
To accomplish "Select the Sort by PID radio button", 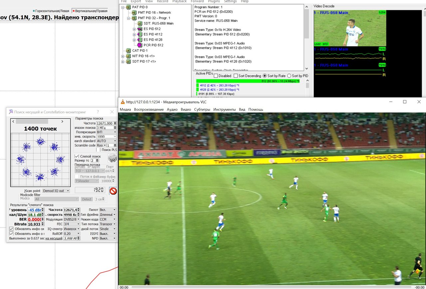I will tap(289, 76).
